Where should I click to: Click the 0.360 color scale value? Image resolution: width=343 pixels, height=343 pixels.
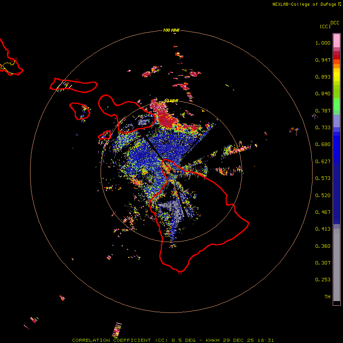(x=323, y=246)
